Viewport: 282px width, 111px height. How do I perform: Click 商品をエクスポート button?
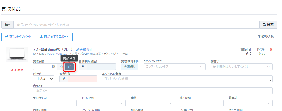tap(54, 37)
